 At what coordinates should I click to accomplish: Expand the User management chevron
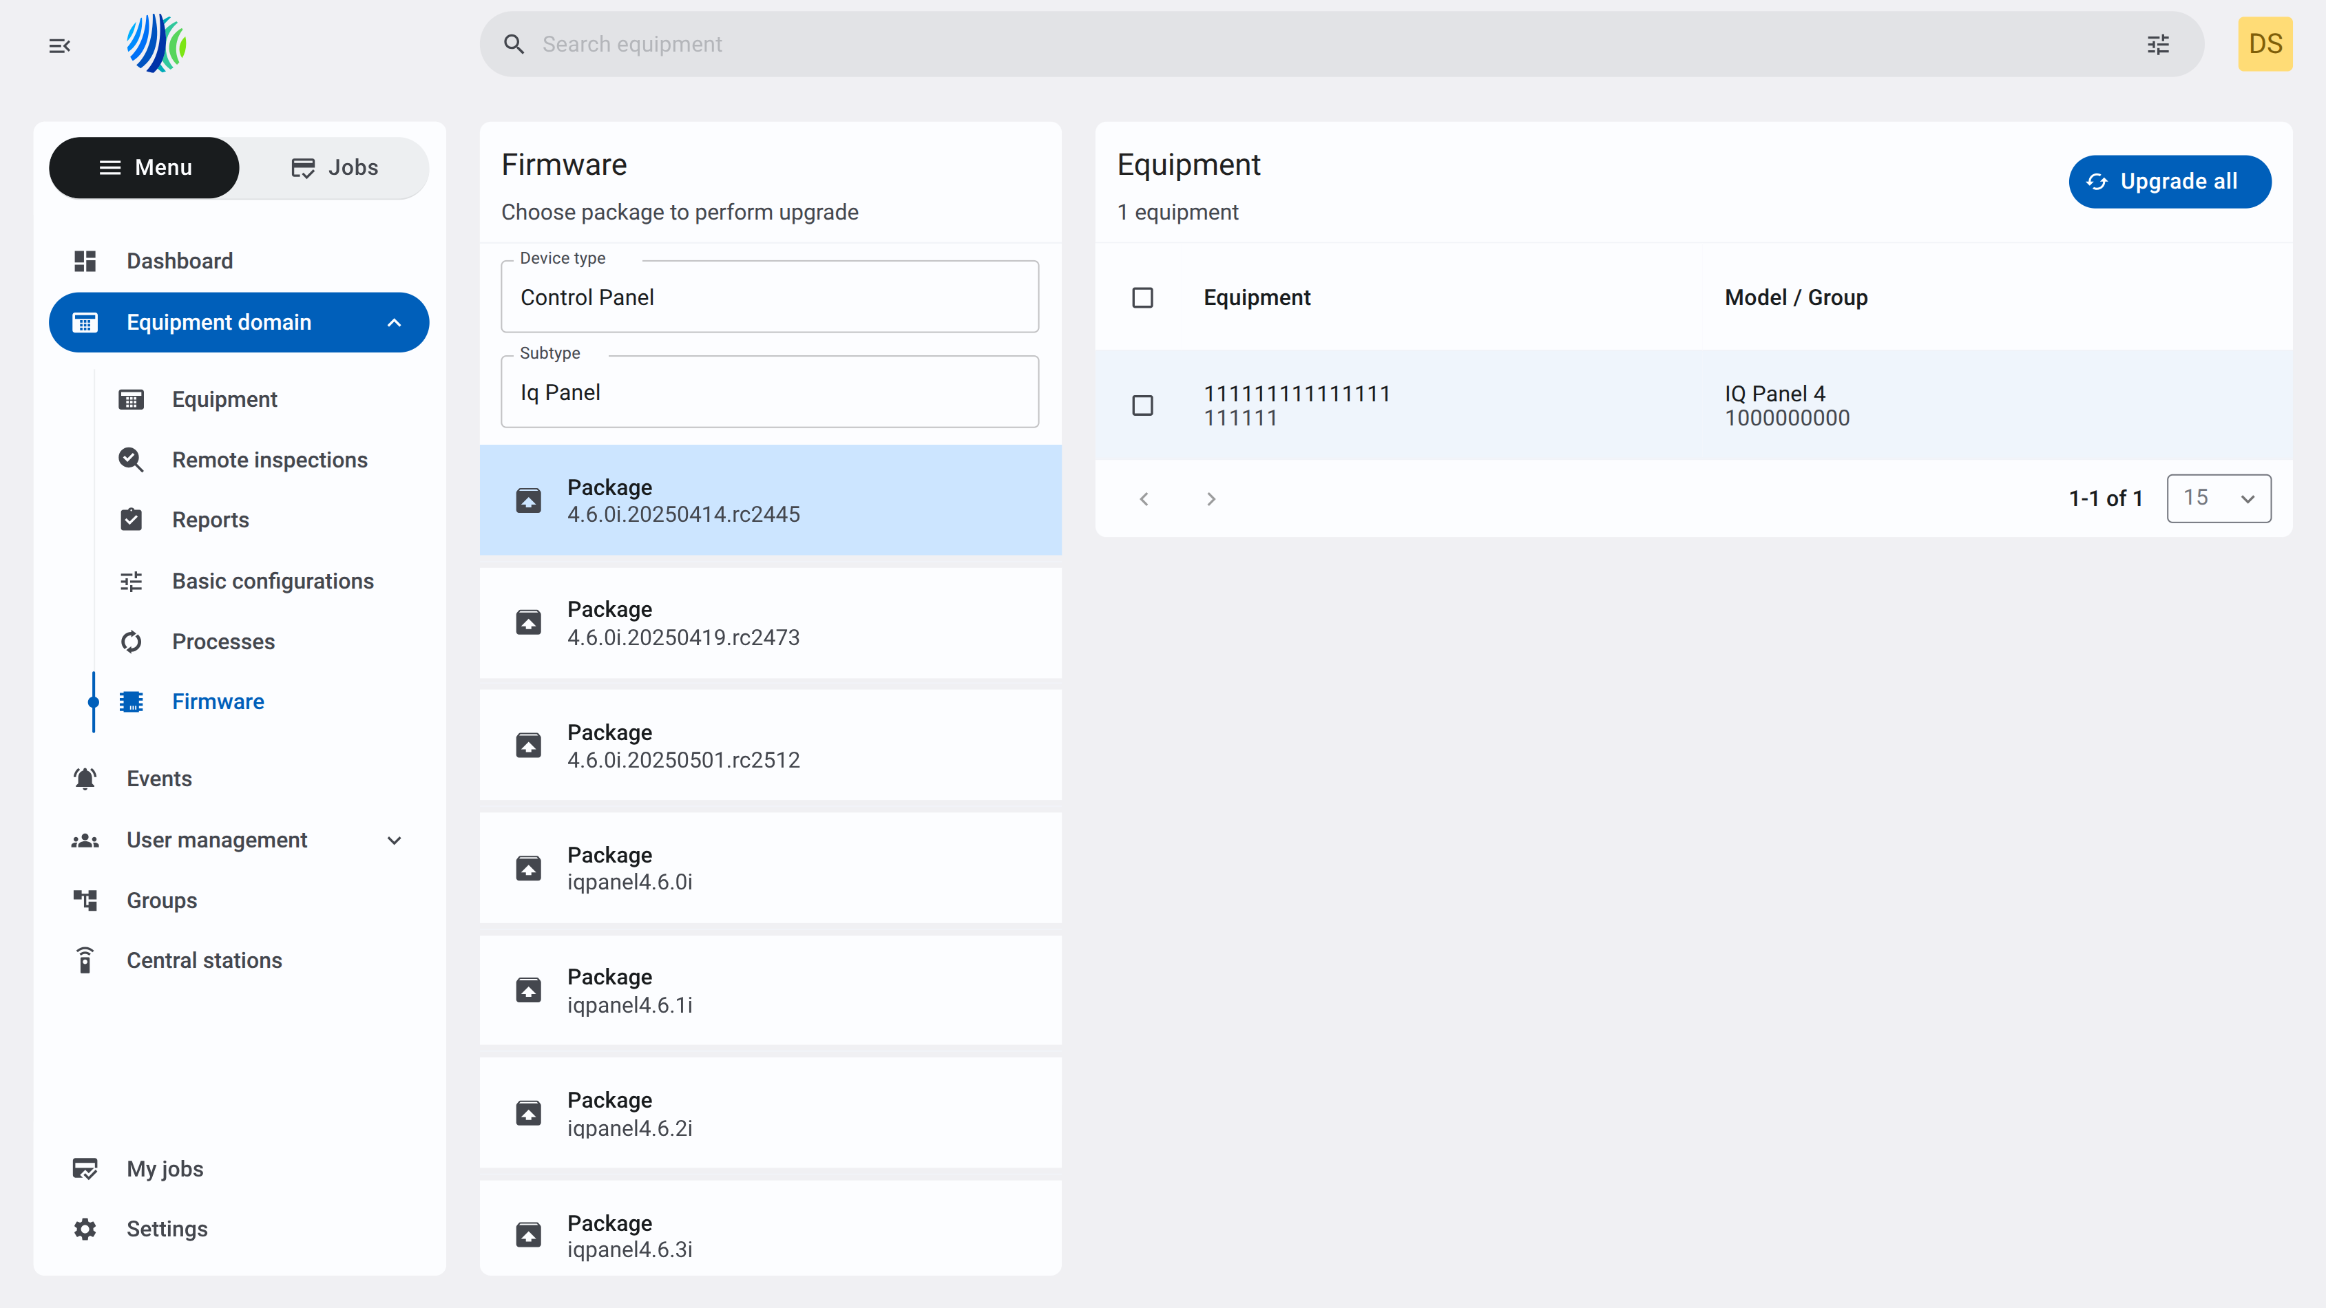[394, 841]
